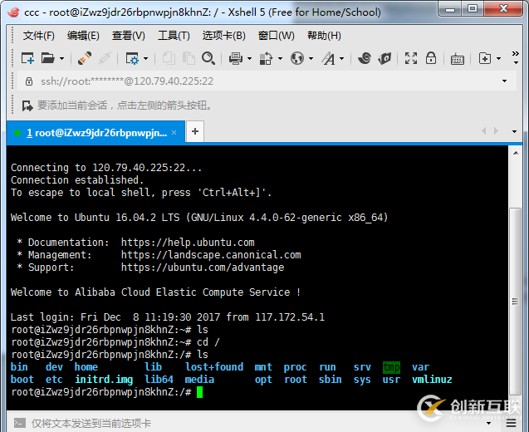Viewport: 529px width, 432px height.
Task: Click the file transfer icon
Action: point(266,58)
